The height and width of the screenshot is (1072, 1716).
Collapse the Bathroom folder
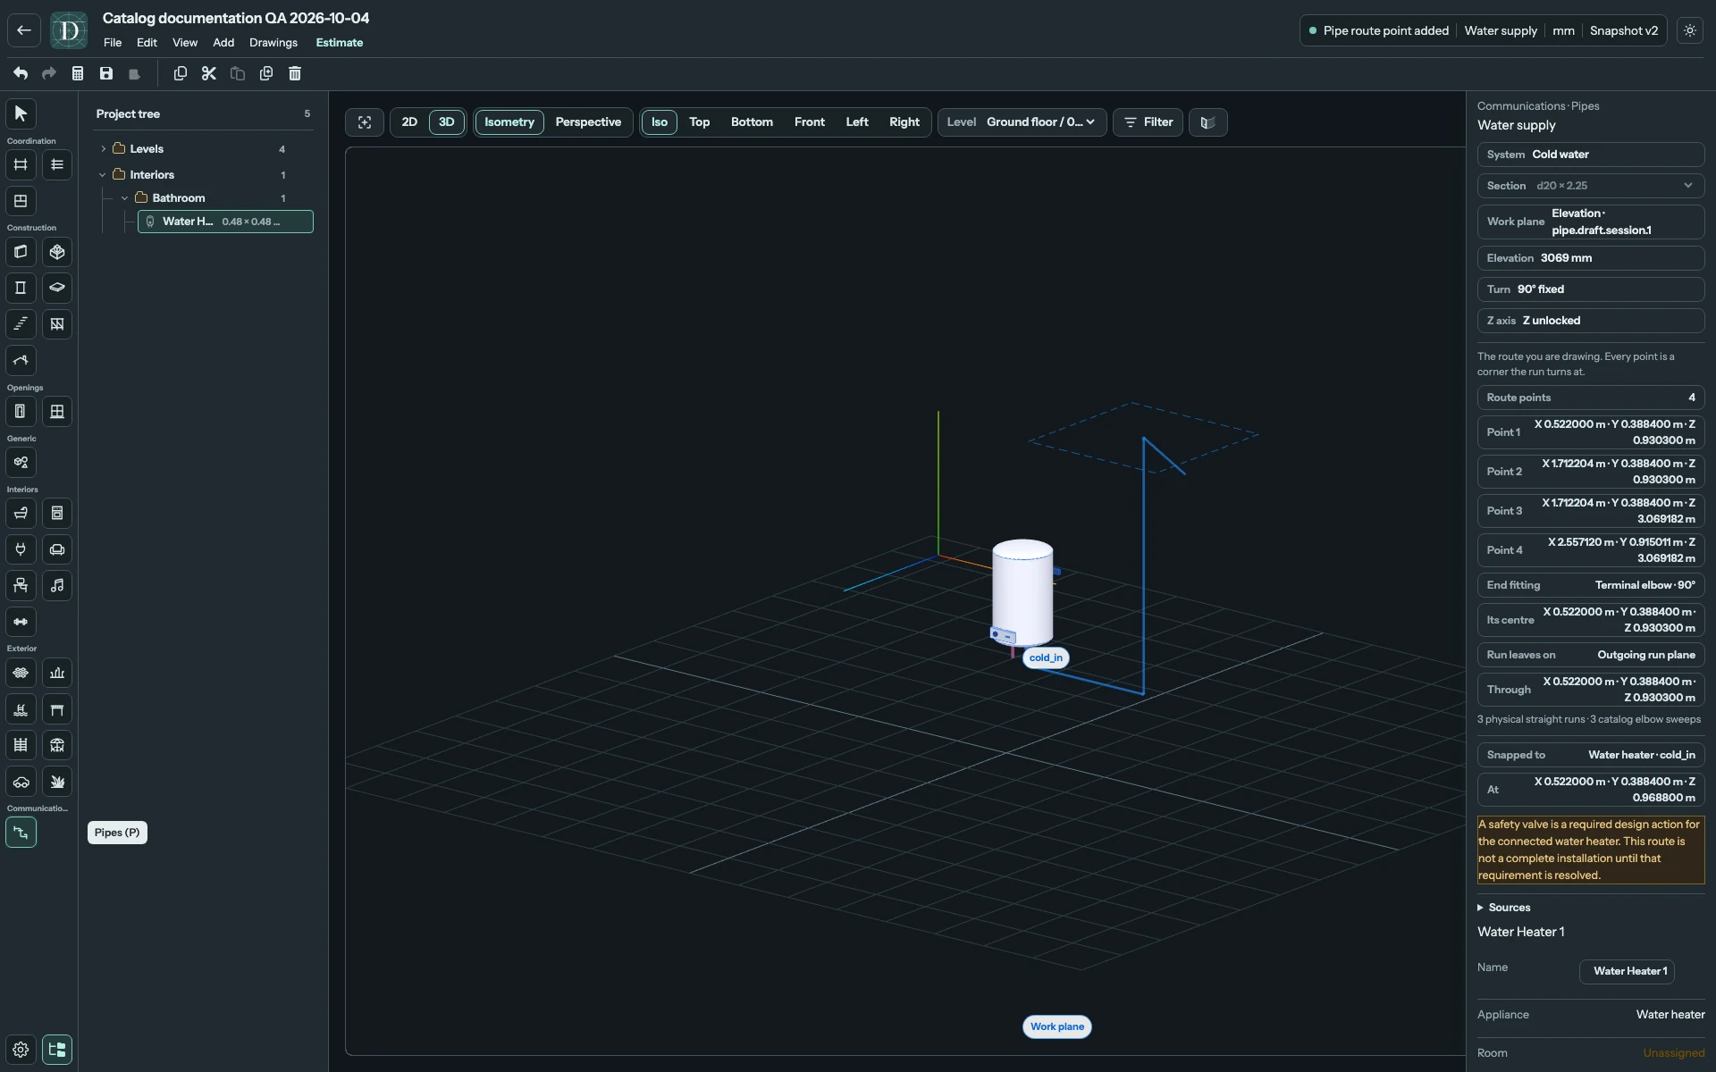(125, 198)
